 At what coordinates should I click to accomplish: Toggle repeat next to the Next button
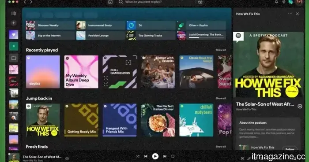[x=173, y=156]
